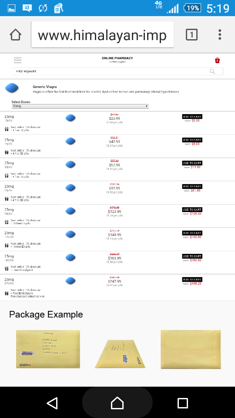Open the first addressed envelope package photo
235x418 pixels.
[48, 349]
